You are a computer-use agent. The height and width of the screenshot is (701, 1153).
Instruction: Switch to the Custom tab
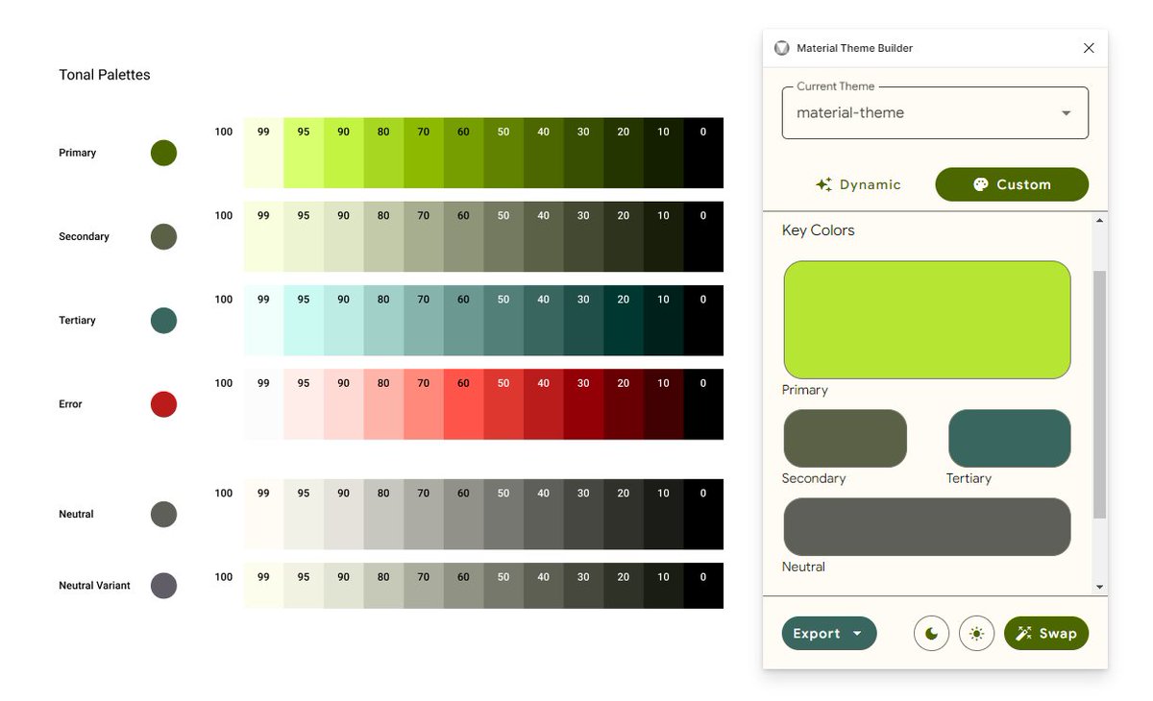tap(1012, 184)
